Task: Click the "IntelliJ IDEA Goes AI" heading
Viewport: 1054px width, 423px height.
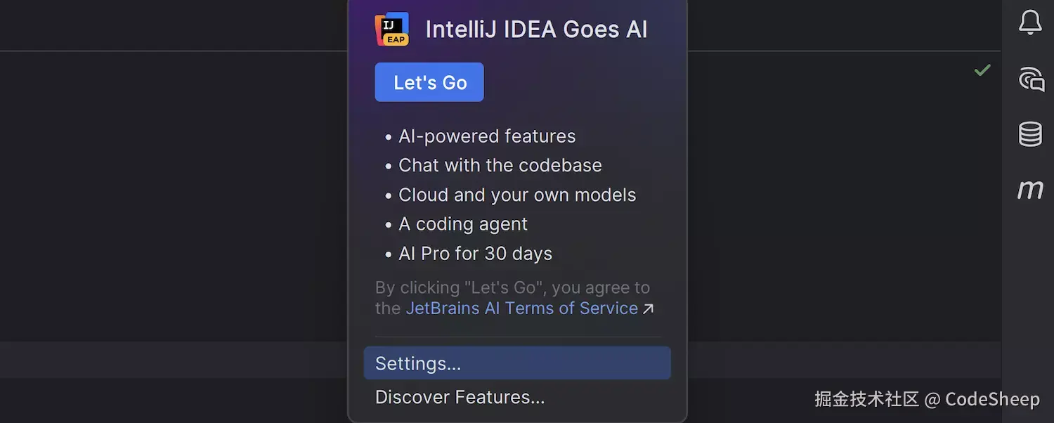Action: tap(536, 30)
